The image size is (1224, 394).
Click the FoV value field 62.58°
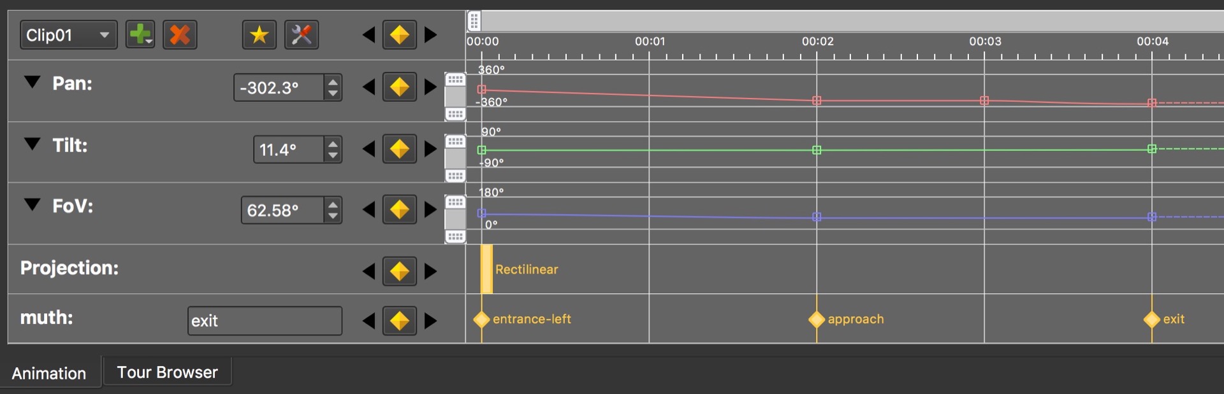click(282, 210)
